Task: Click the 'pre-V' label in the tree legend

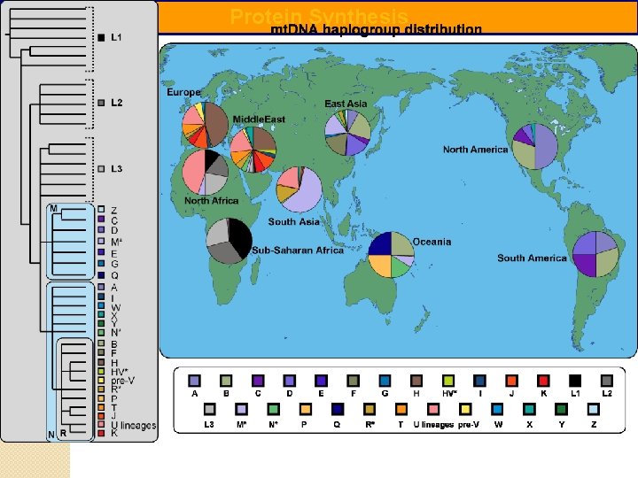Action: pyautogui.click(x=122, y=381)
